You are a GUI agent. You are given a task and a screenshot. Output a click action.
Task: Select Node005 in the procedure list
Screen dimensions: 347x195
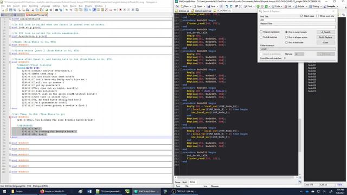pos(312,77)
